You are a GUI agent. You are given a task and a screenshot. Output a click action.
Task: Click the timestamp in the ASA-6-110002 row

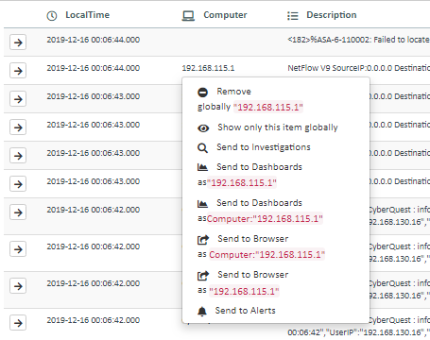pyautogui.click(x=94, y=40)
